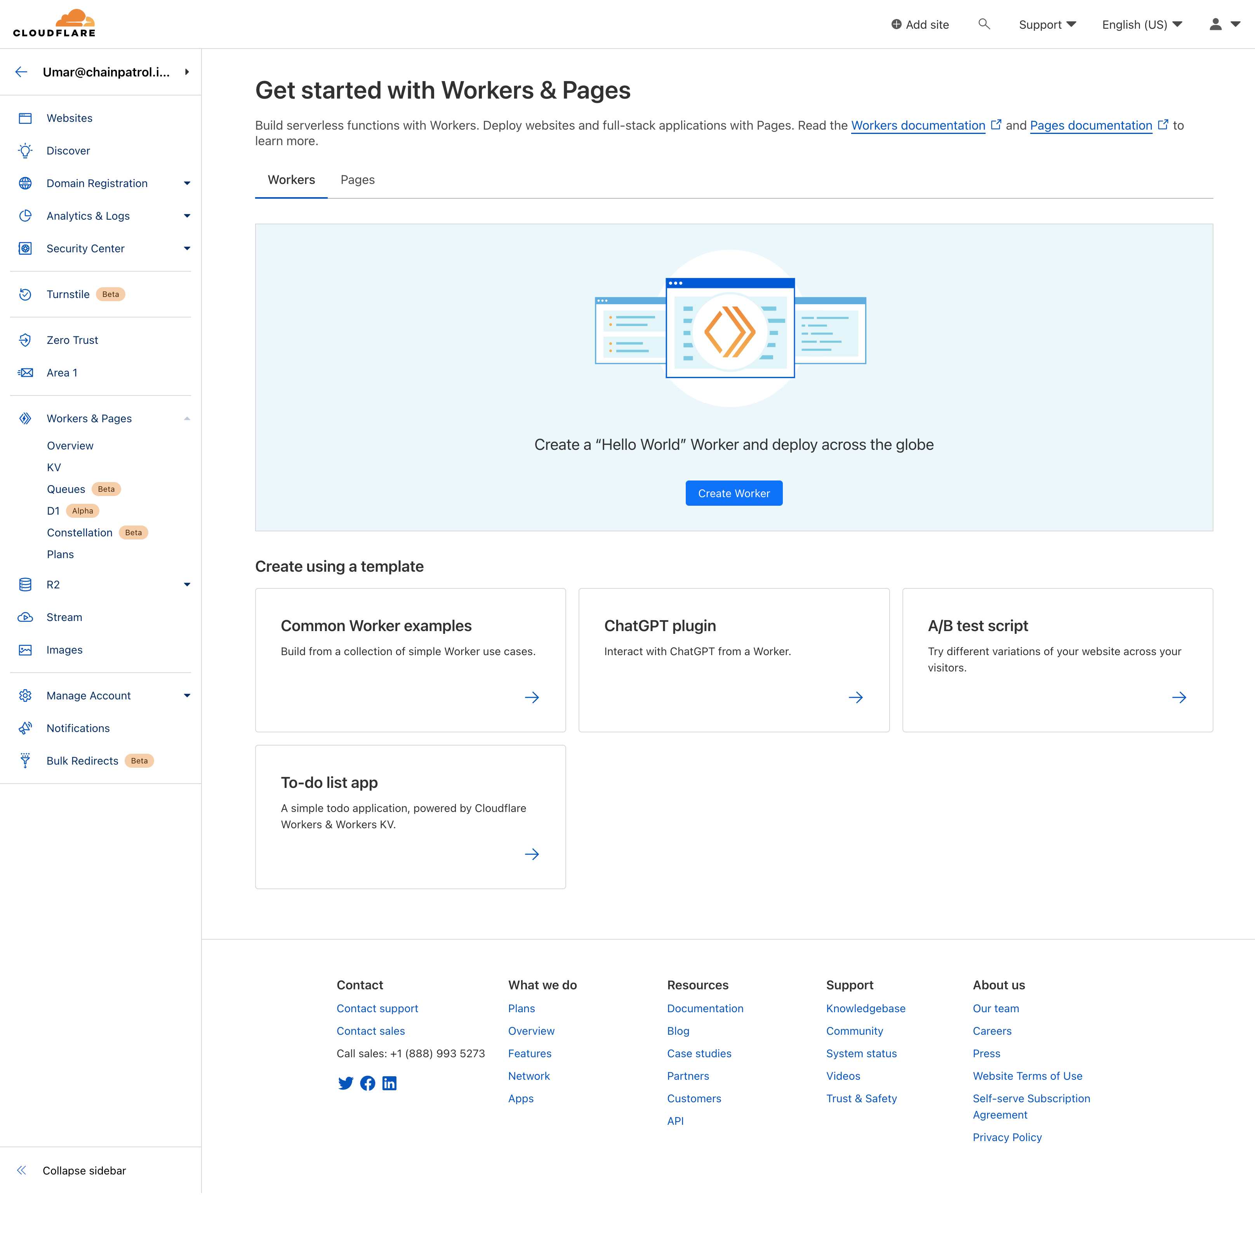Click the Notifications bell icon
The image size is (1255, 1242).
click(25, 728)
